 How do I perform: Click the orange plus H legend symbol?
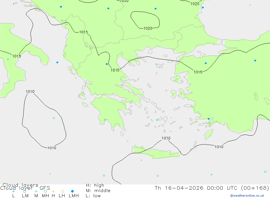pos(53,191)
